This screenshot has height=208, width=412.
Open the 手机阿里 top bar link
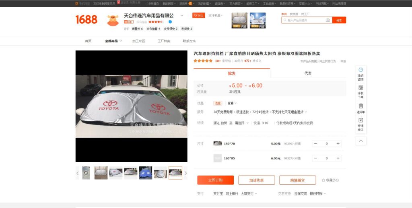coord(82,4)
